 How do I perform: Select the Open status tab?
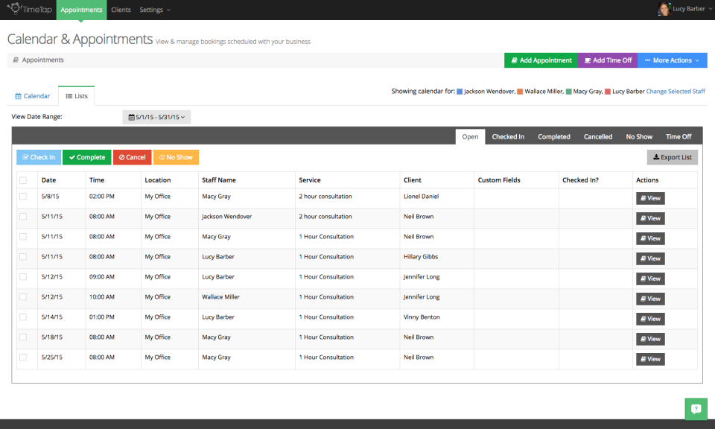(x=470, y=137)
